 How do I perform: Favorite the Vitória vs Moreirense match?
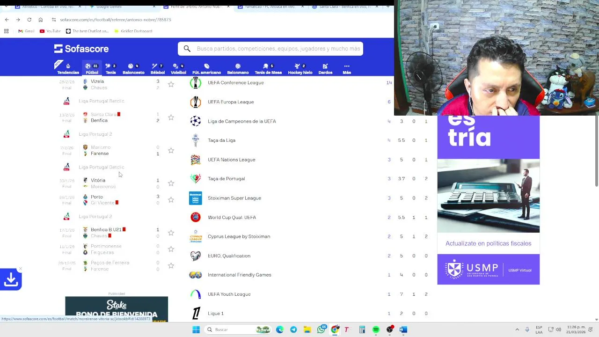click(x=171, y=183)
